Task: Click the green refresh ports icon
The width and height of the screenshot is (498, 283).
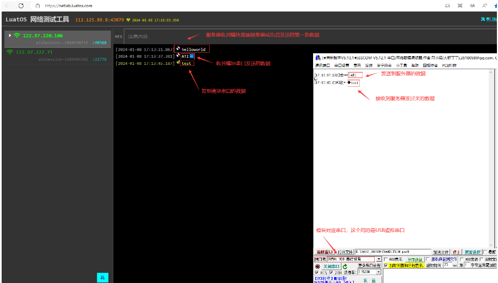Action: [345, 266]
